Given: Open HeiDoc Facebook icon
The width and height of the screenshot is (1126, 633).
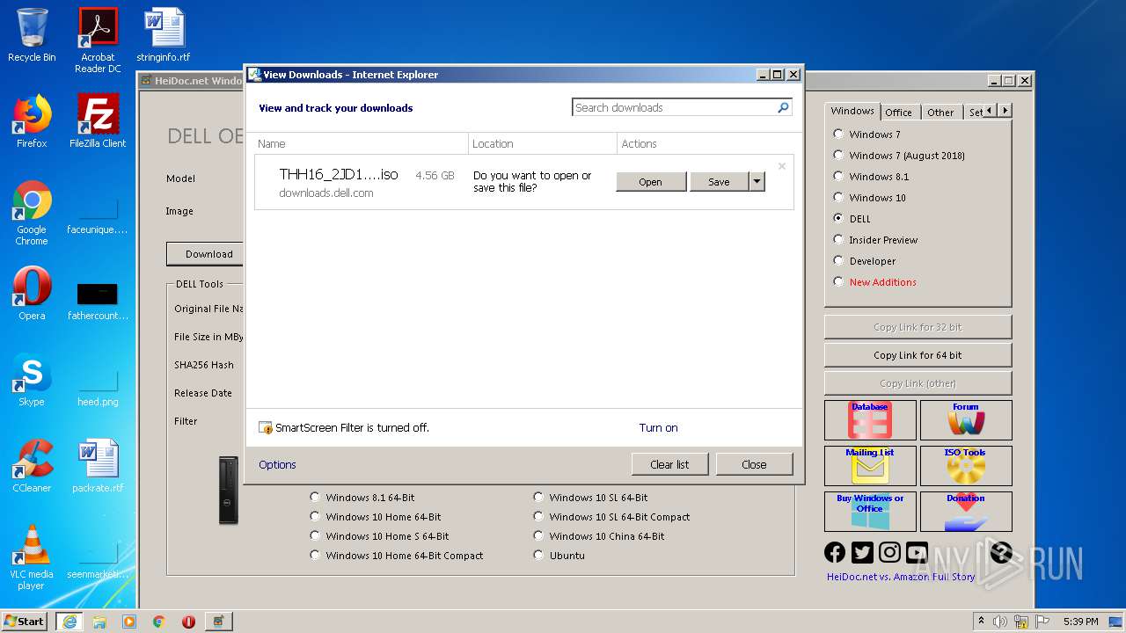Looking at the screenshot, I should (x=835, y=552).
